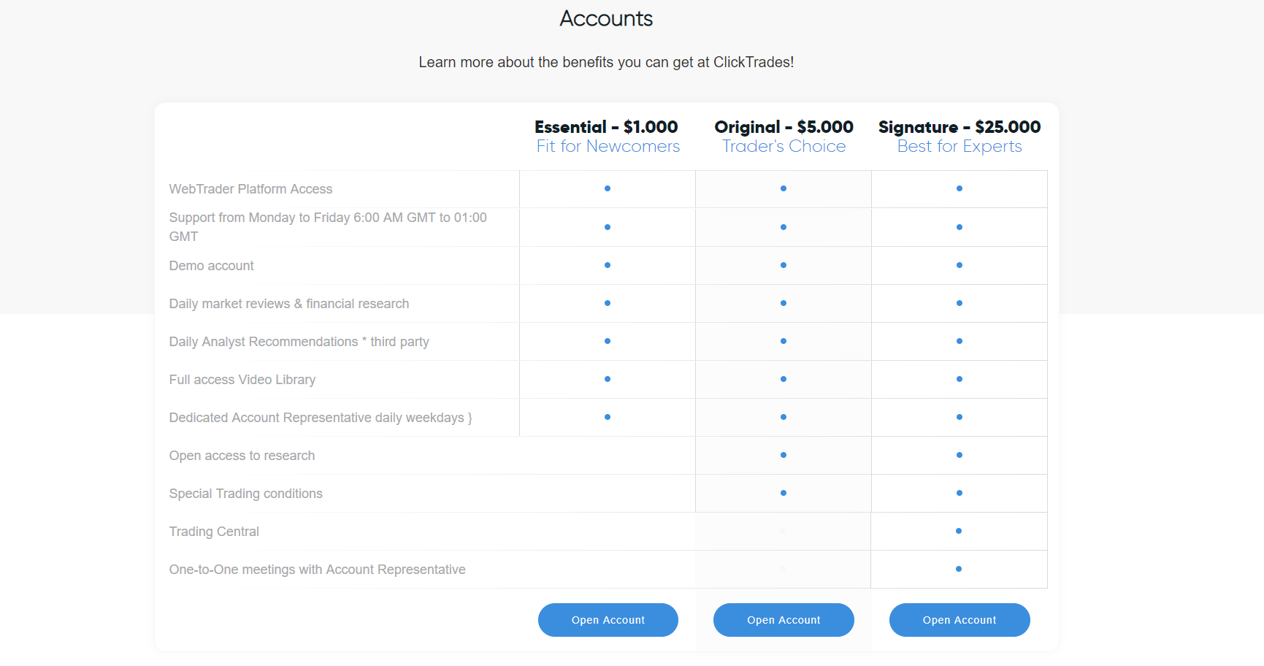Click the 'Accounts' page heading
The height and width of the screenshot is (666, 1264).
[606, 18]
